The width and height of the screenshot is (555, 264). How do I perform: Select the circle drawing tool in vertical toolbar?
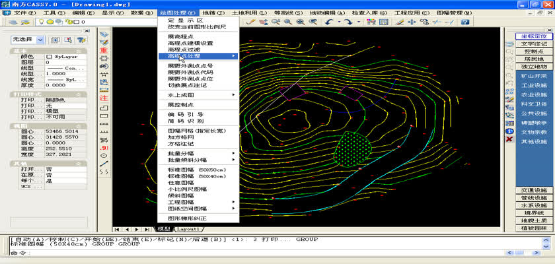click(104, 156)
